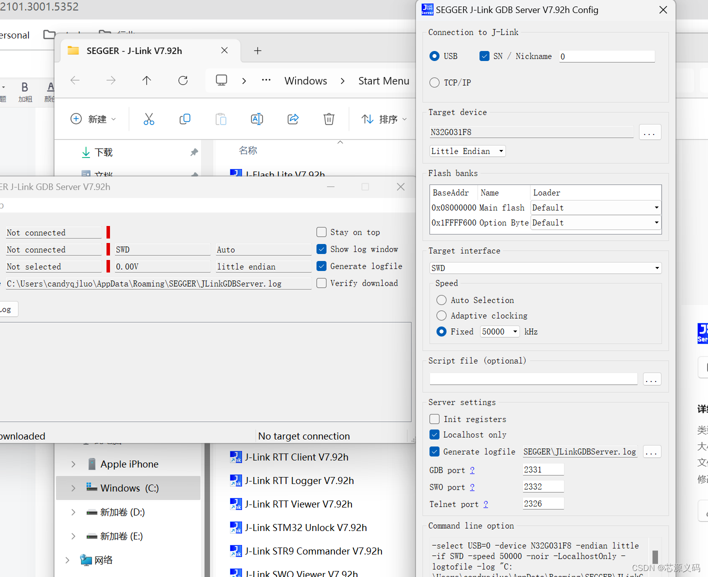This screenshot has width=708, height=577.
Task: Browse for target device with ... button
Action: pos(650,132)
